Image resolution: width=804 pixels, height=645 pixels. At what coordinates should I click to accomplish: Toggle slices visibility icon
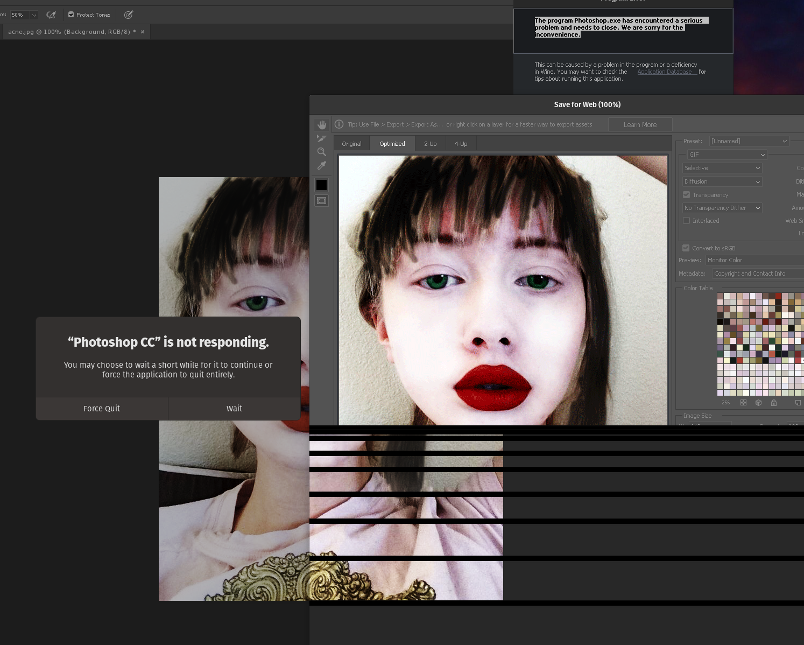click(321, 201)
